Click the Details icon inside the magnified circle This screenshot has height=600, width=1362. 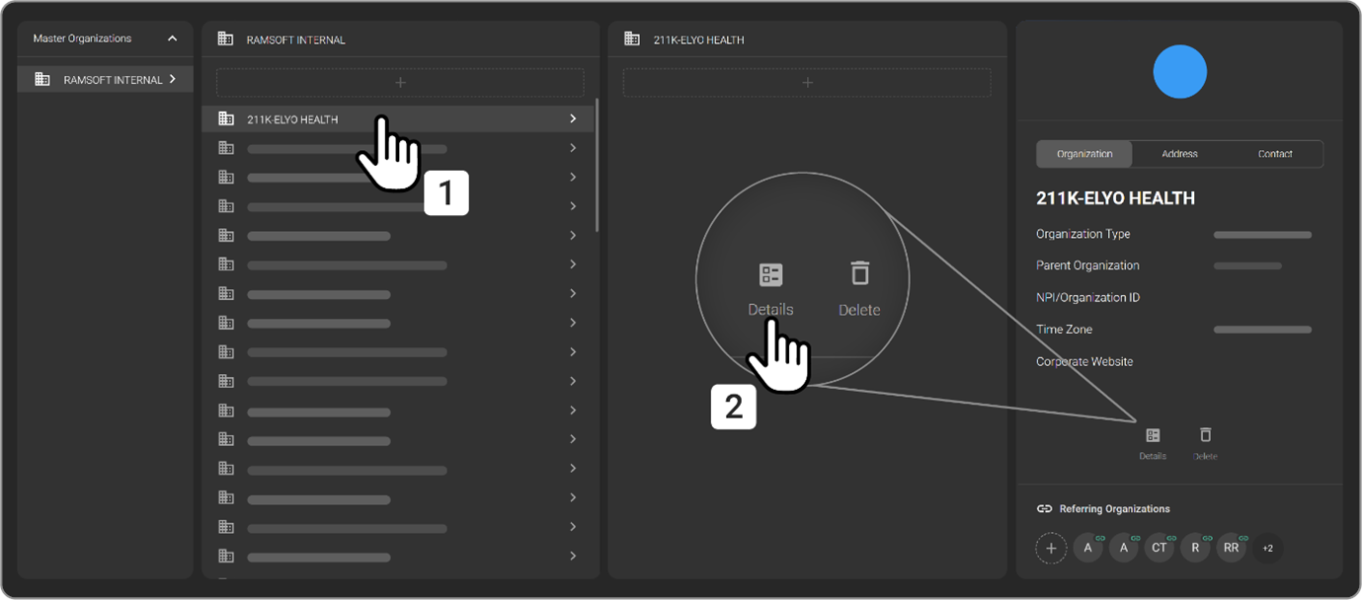(x=770, y=275)
